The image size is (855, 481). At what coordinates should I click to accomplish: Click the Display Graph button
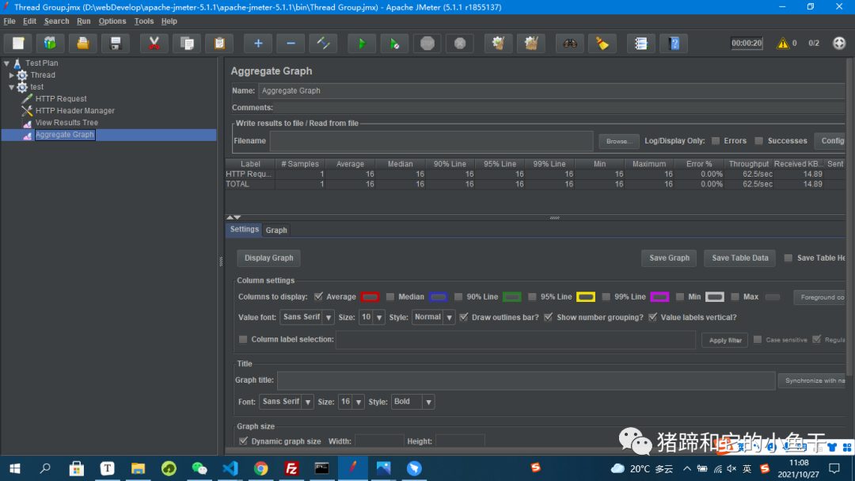(269, 258)
